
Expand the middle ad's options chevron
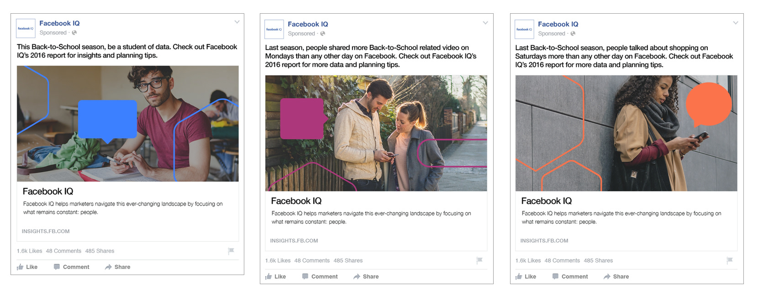[485, 23]
